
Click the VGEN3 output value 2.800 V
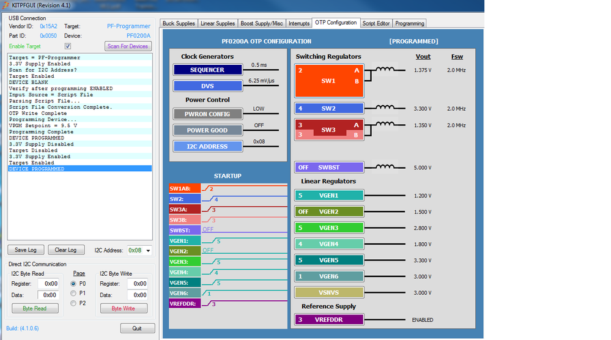point(423,228)
